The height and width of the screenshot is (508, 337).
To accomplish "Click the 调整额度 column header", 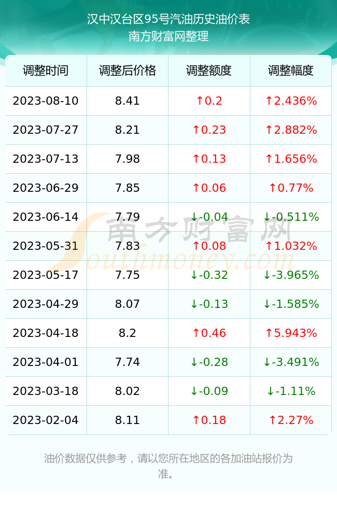I will [x=209, y=70].
